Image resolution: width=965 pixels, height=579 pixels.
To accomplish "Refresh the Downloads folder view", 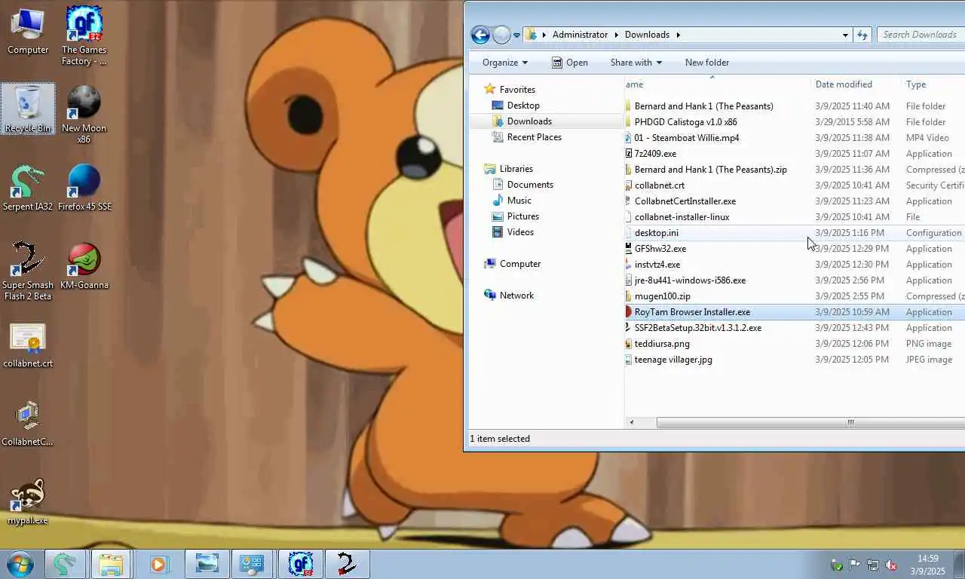I will 862,35.
